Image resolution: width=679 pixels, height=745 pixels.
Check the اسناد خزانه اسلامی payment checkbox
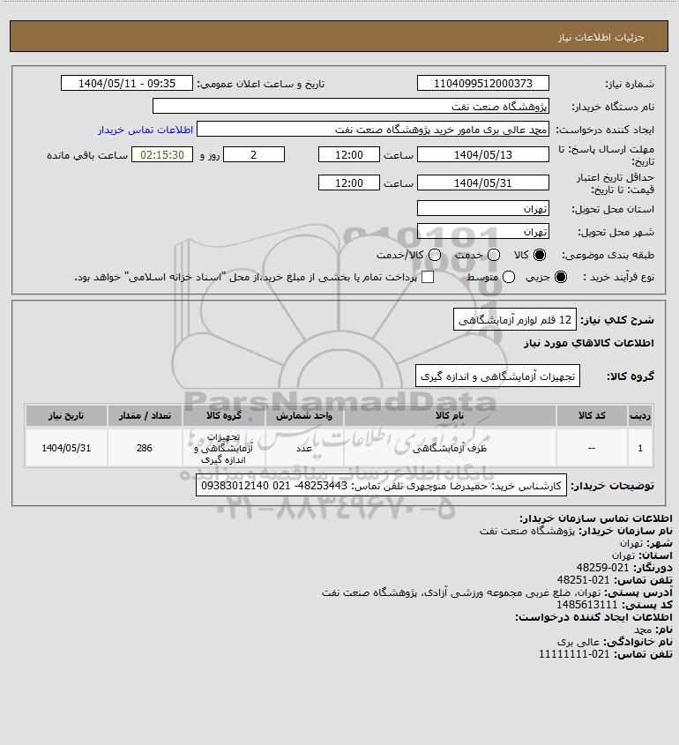pyautogui.click(x=428, y=277)
